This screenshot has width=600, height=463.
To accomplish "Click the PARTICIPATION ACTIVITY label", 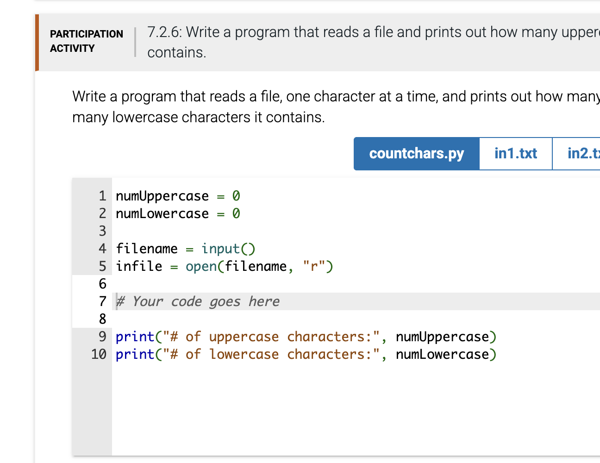I will (x=86, y=41).
